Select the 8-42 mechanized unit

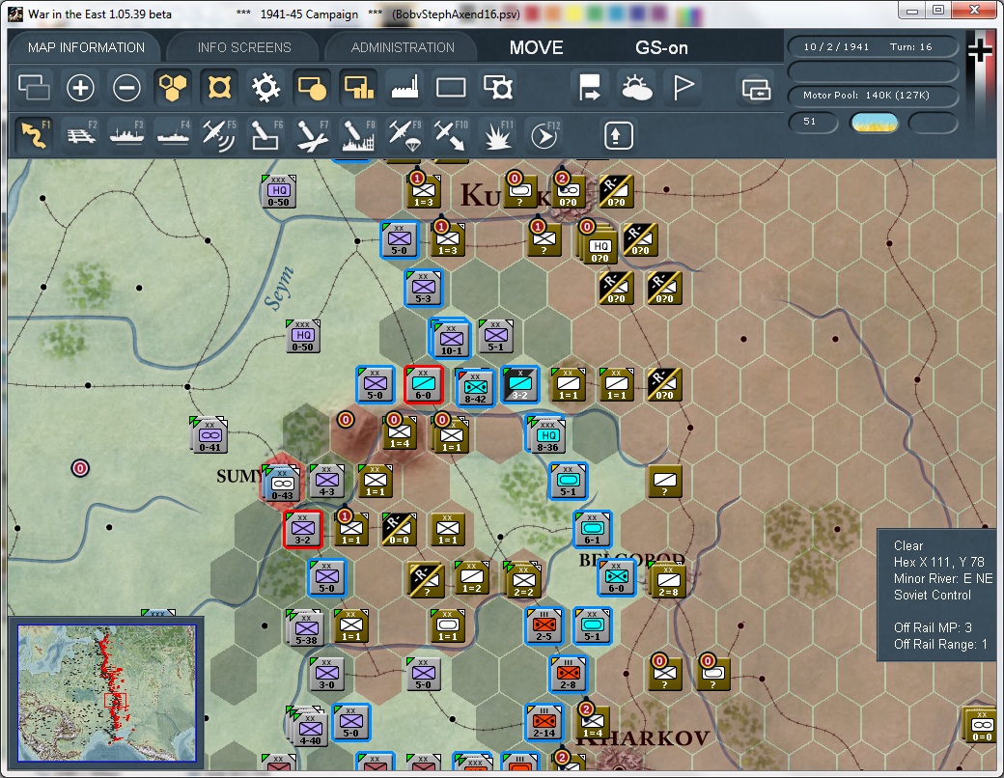(x=475, y=387)
